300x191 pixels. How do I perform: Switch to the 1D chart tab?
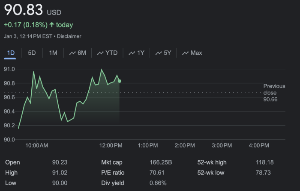pyautogui.click(x=11, y=53)
